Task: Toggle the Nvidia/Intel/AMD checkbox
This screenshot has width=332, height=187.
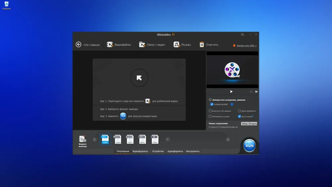Action: click(x=212, y=104)
